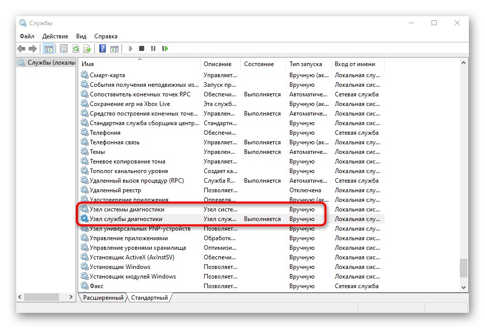This screenshot has height=329, width=485.
Task: Sort by the Тип запуска column header
Action: pos(309,64)
